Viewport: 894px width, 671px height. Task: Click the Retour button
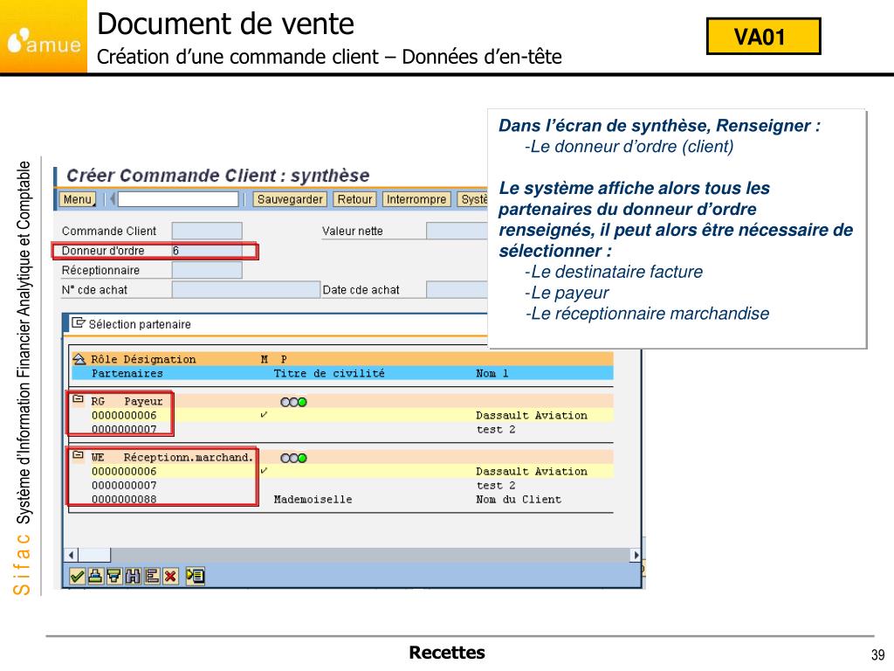click(x=354, y=199)
